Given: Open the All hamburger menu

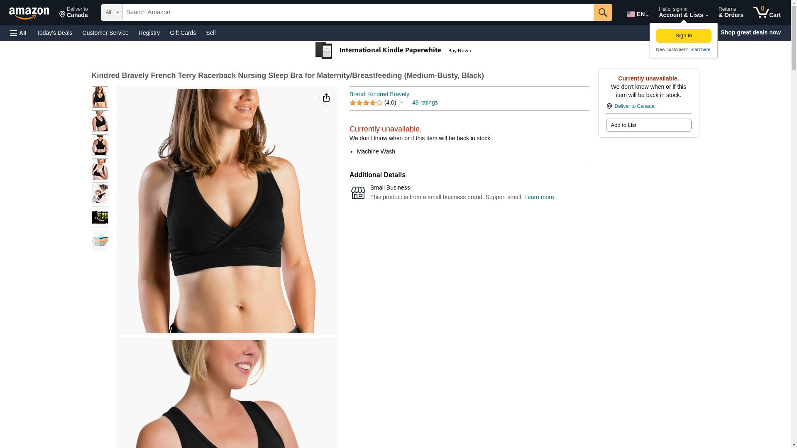Looking at the screenshot, I should pyautogui.click(x=18, y=33).
